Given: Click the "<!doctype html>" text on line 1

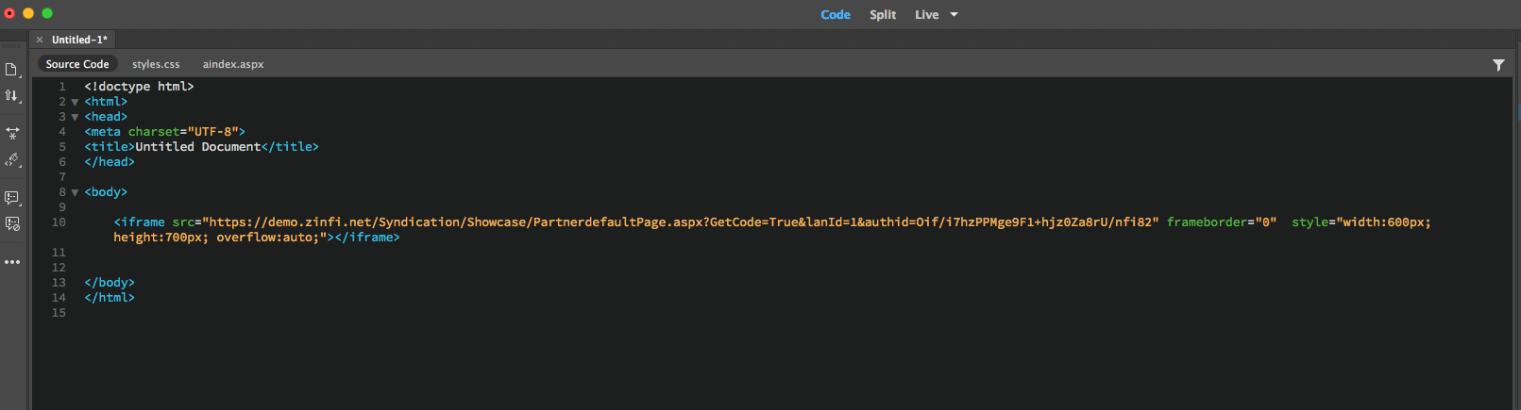Looking at the screenshot, I should pos(139,87).
